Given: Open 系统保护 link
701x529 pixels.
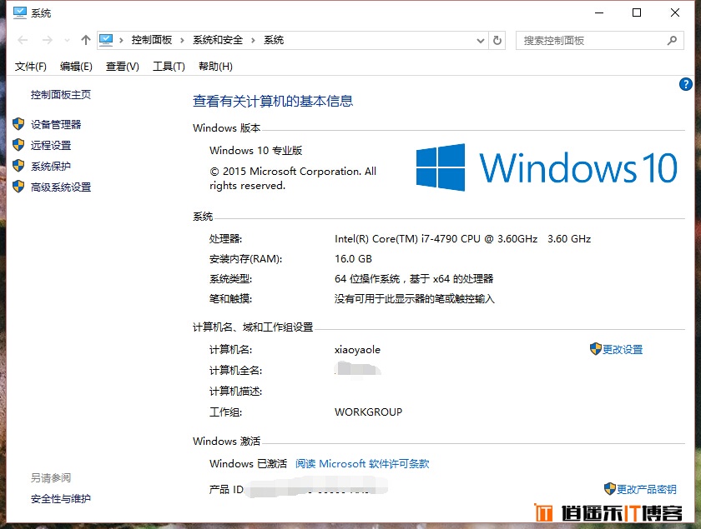Looking at the screenshot, I should pyautogui.click(x=51, y=167).
